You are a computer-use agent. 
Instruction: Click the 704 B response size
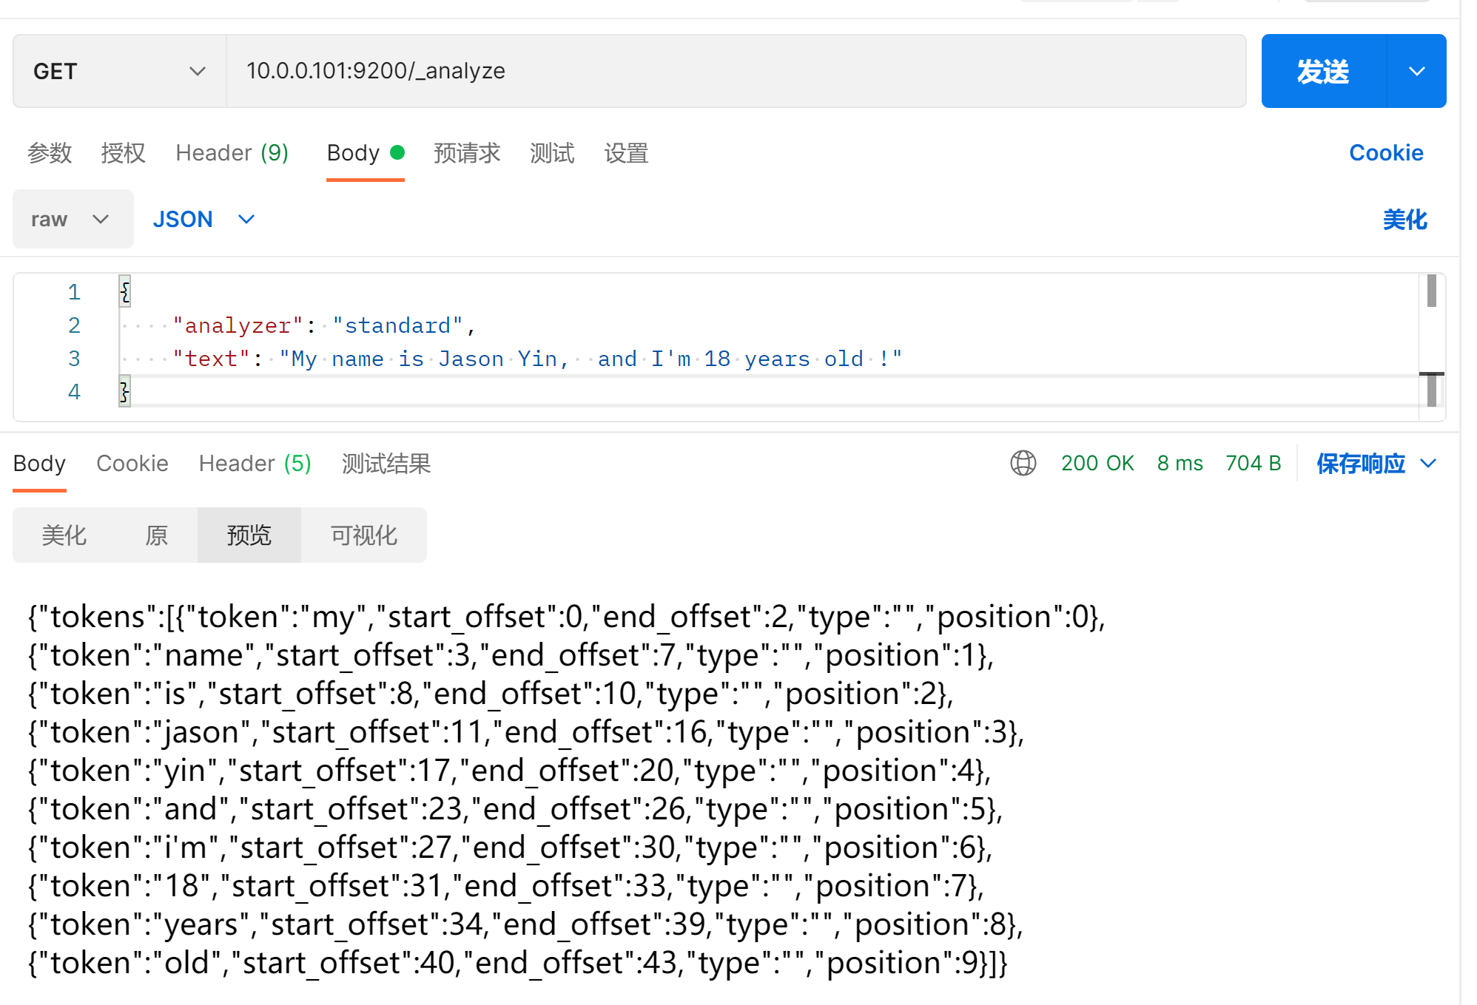click(1253, 463)
